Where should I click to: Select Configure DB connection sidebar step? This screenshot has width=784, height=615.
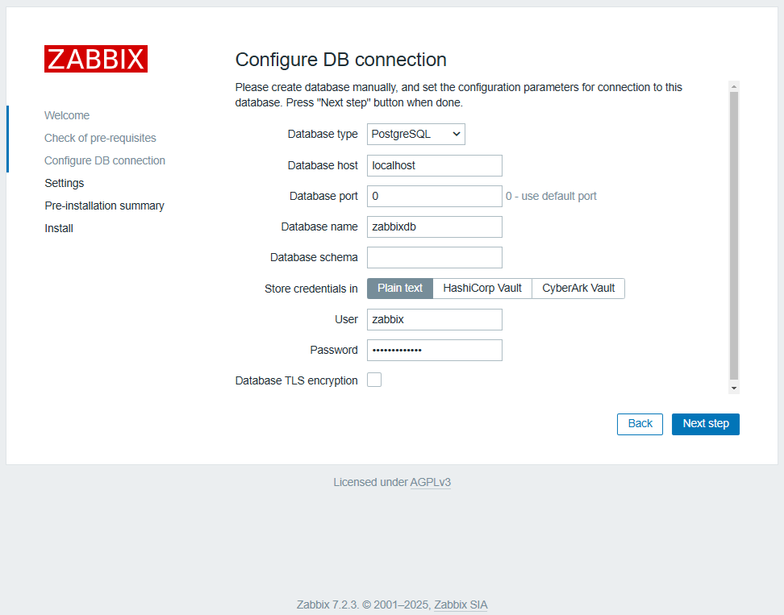point(105,160)
